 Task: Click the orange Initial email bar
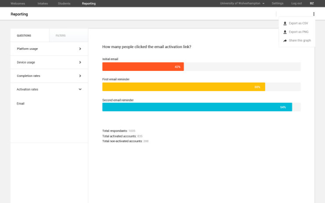[x=143, y=66]
